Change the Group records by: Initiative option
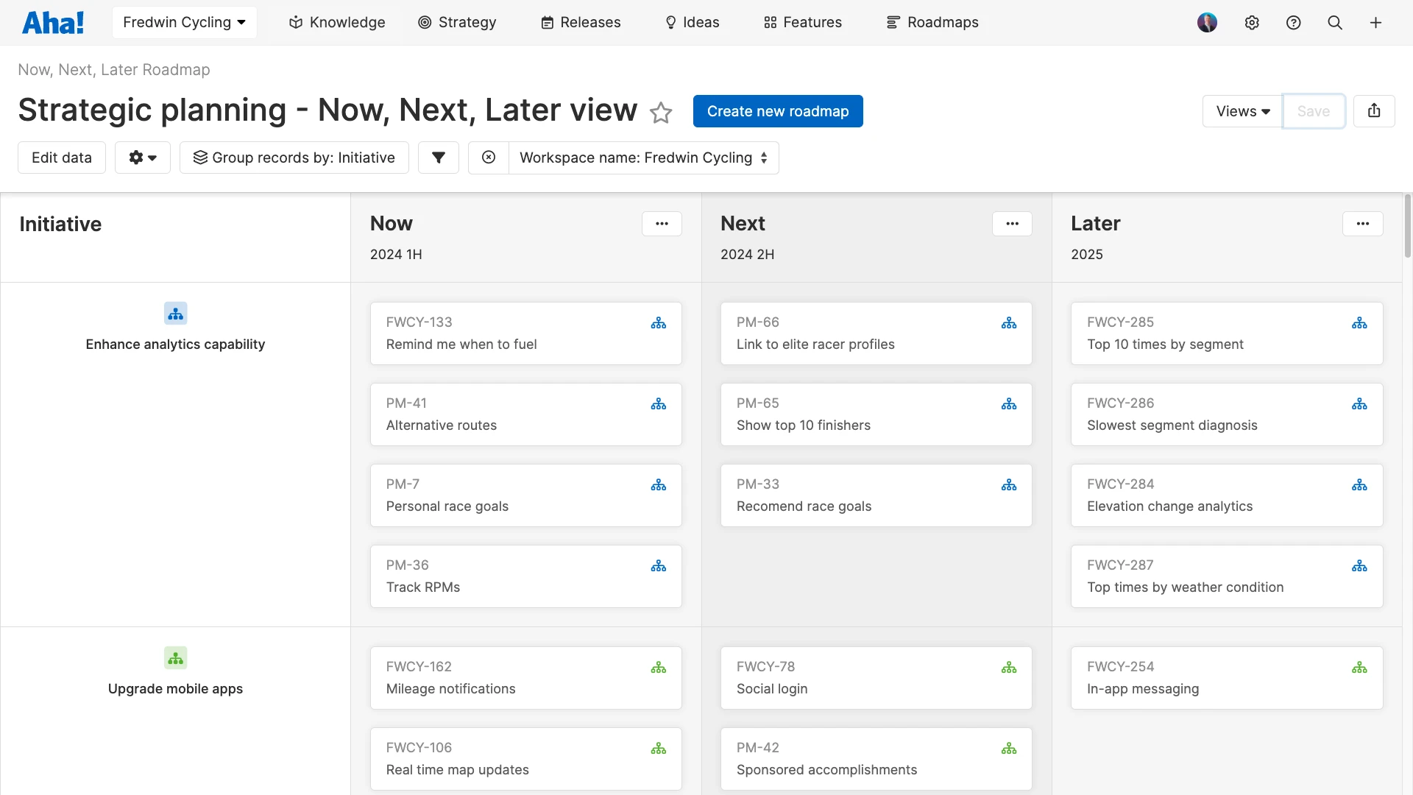Screen dimensions: 1413x795 [294, 158]
